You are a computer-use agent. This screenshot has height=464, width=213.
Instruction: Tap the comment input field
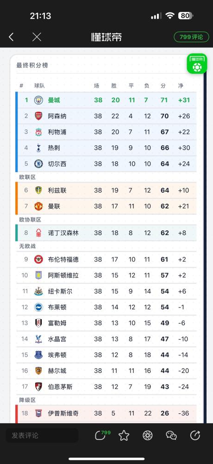[x=42, y=435]
